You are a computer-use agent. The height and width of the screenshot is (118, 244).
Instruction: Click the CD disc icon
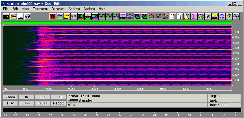coord(236,16)
